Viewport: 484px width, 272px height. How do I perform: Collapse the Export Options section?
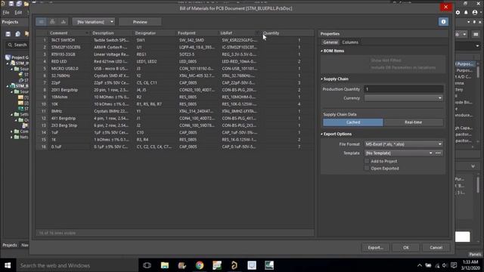(321, 134)
